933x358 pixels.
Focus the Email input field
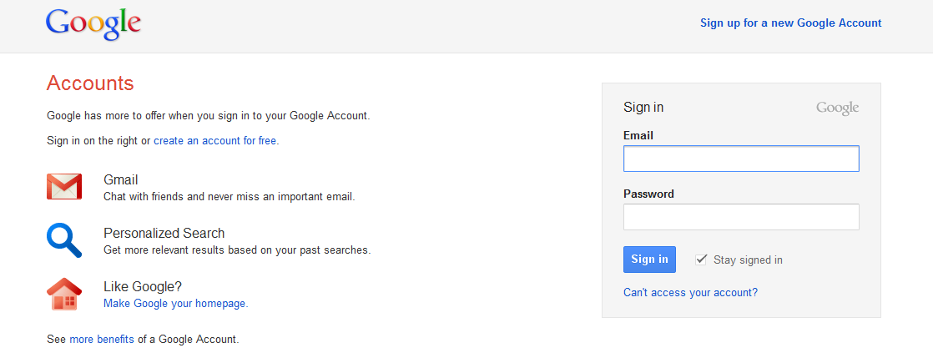tap(741, 159)
